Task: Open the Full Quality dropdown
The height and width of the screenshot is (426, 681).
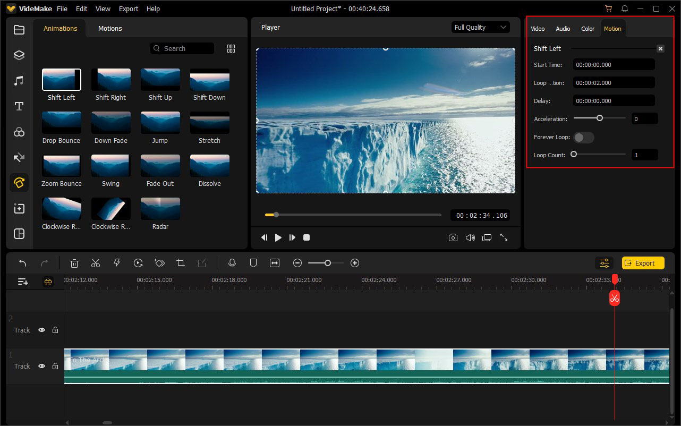Action: [480, 27]
